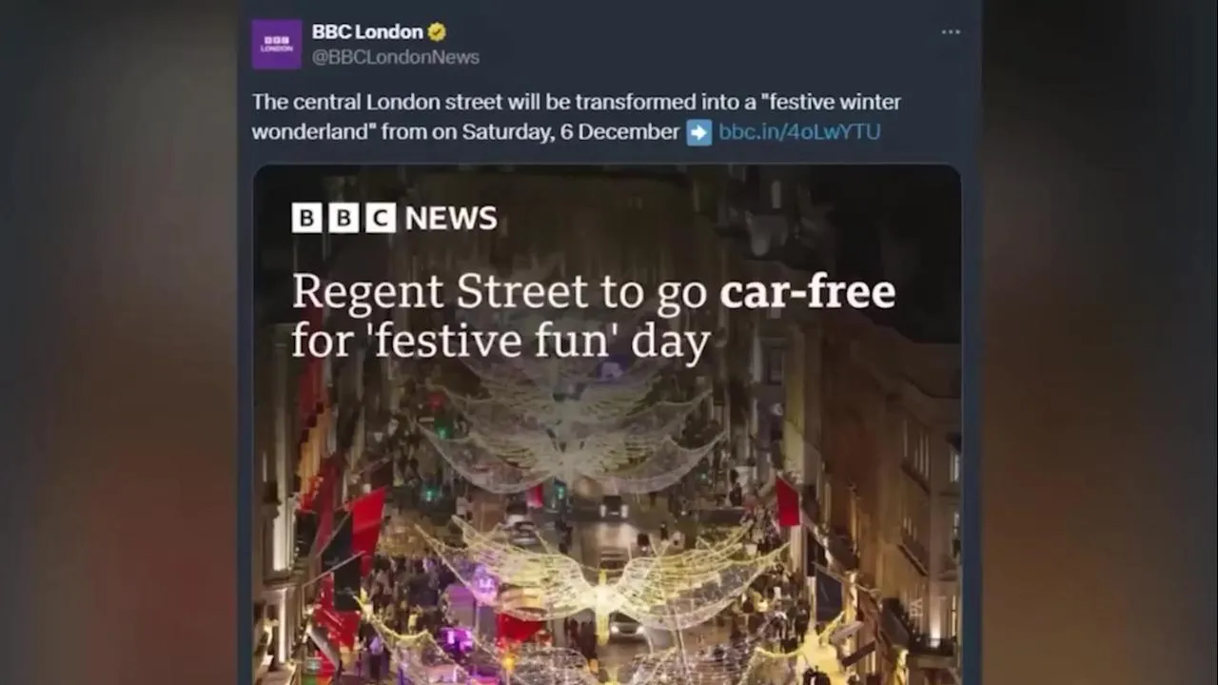Click blurred background right of tweet

coord(1100,342)
